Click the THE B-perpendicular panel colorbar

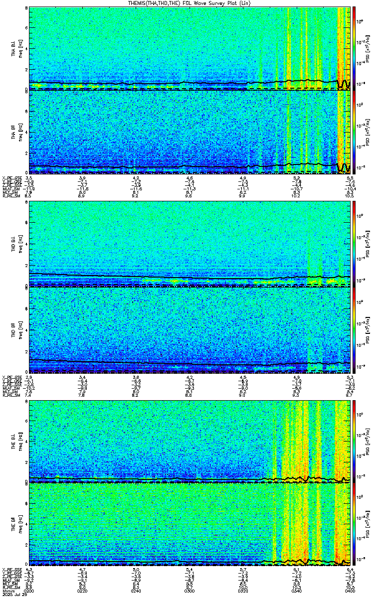(354, 442)
